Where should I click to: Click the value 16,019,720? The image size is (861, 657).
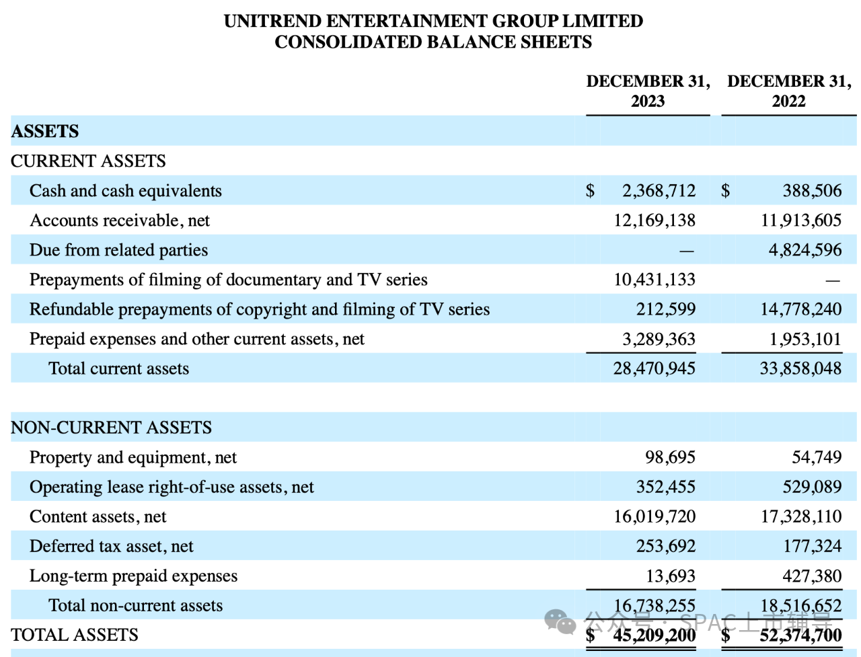pos(654,516)
